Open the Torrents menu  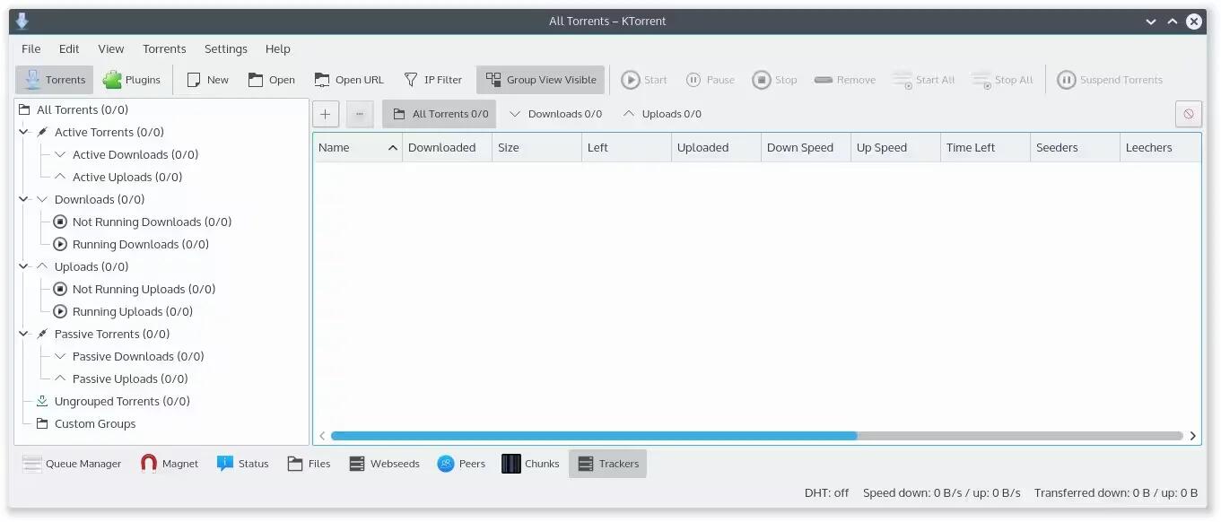pyautogui.click(x=164, y=48)
